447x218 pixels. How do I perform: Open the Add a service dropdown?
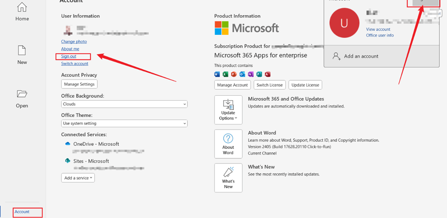pos(78,178)
